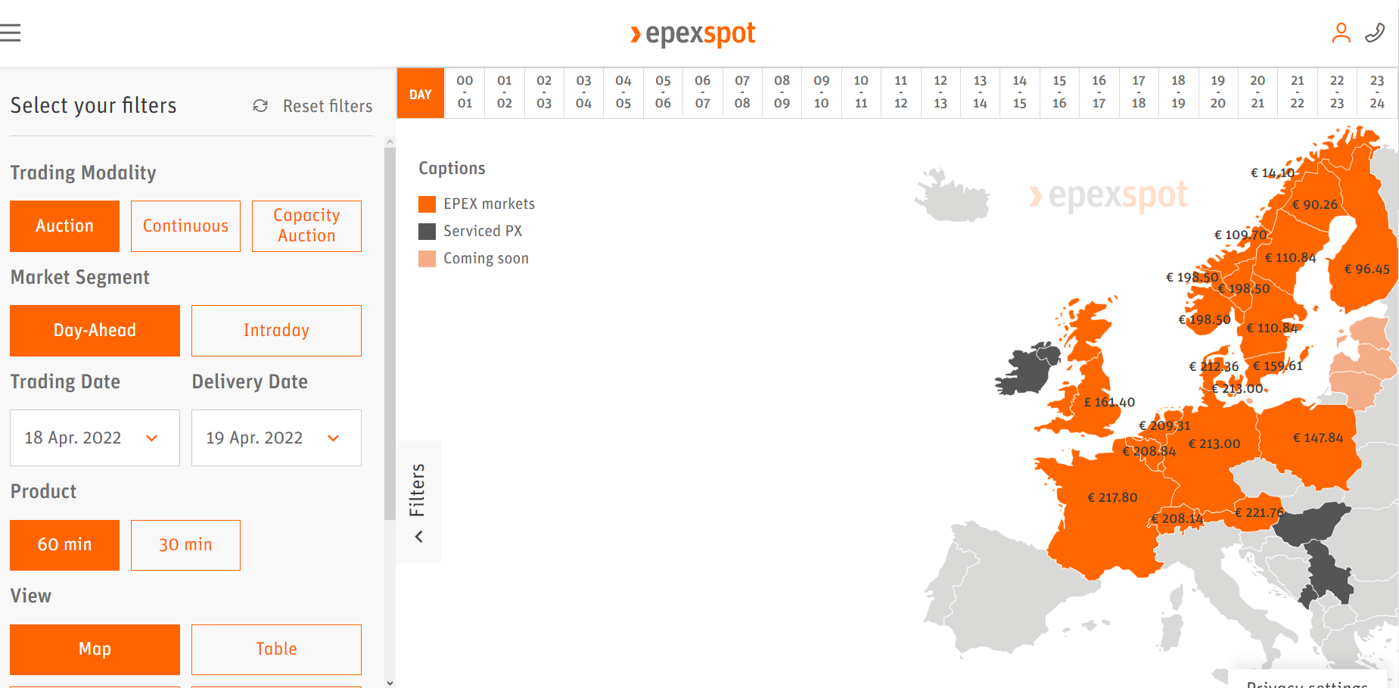Click the Serviced PX dark legend swatch
Image resolution: width=1399 pixels, height=688 pixels.
(427, 232)
